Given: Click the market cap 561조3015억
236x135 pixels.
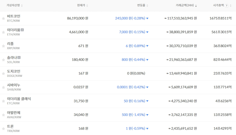Looking at the screenshot, I should [x=221, y=32].
